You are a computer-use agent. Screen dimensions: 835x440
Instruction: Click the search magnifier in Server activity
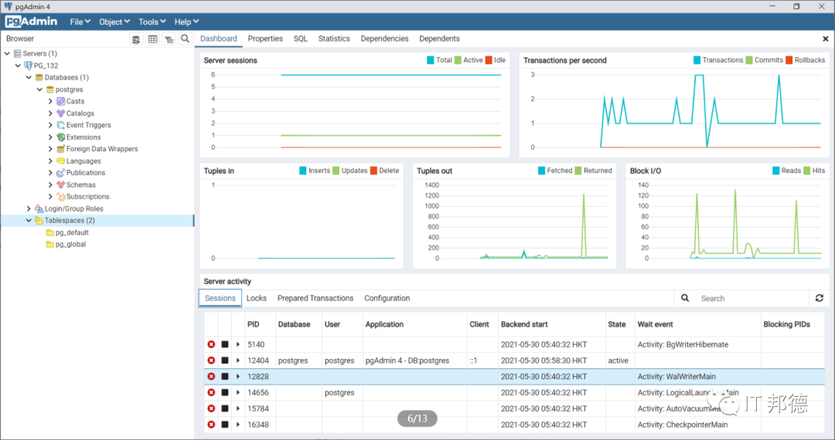[685, 298]
